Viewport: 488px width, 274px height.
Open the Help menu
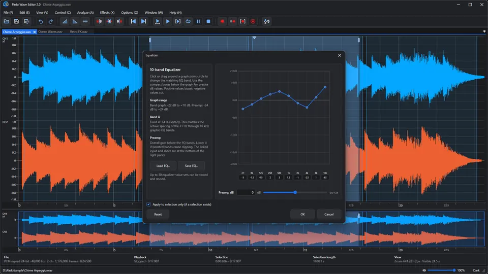pyautogui.click(x=175, y=12)
